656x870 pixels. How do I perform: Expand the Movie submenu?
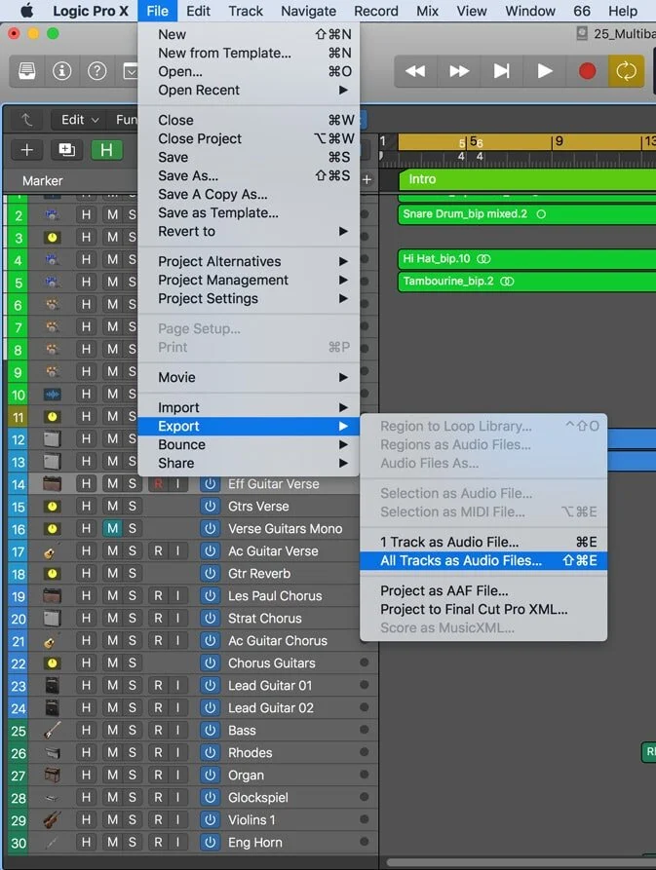(x=249, y=377)
